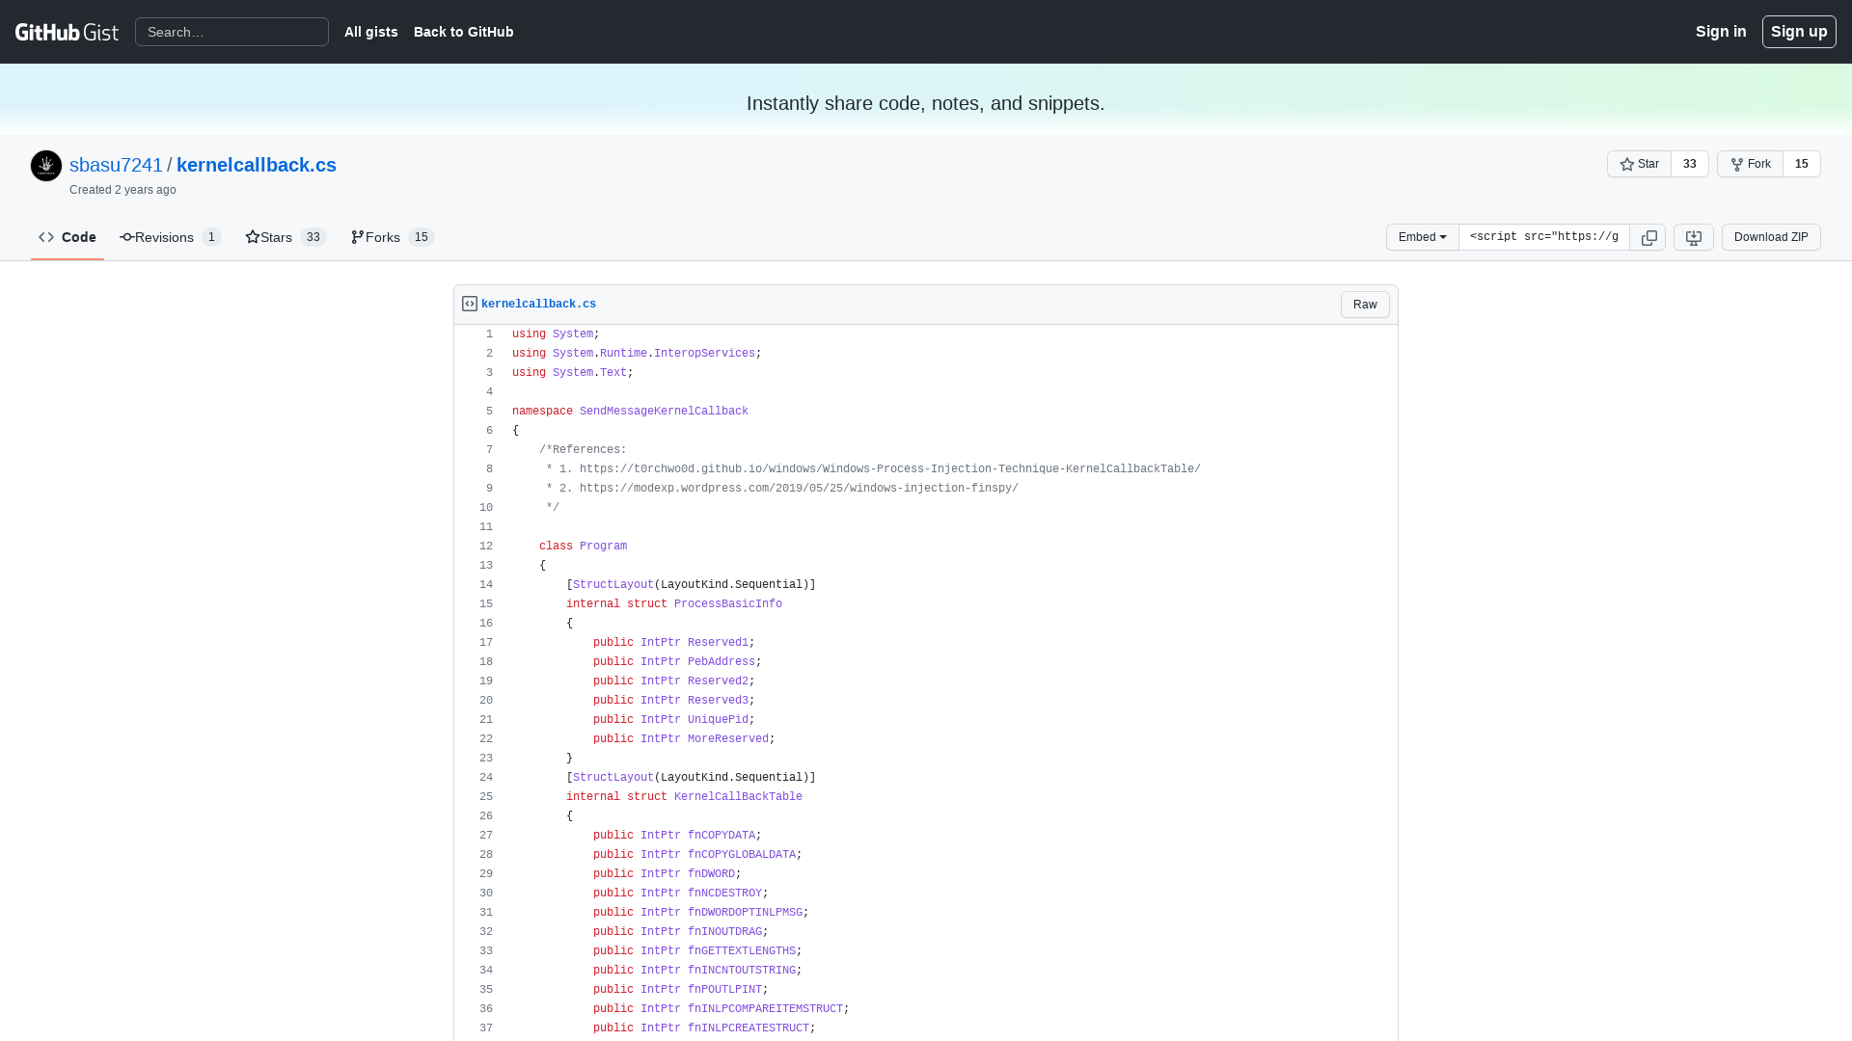The width and height of the screenshot is (1852, 1041).
Task: Click 'public IntPtr fnCOPYDATA;' line
Action: coord(677,836)
